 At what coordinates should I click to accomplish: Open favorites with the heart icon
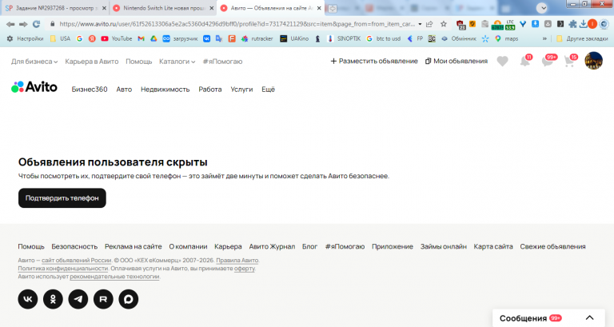point(502,61)
